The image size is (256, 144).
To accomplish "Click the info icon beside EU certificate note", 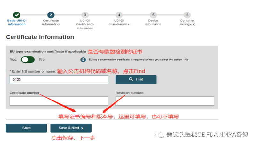I will tap(83, 60).
